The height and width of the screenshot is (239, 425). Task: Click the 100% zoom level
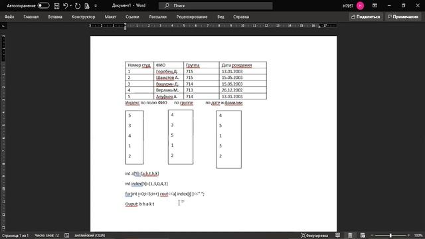click(x=418, y=236)
